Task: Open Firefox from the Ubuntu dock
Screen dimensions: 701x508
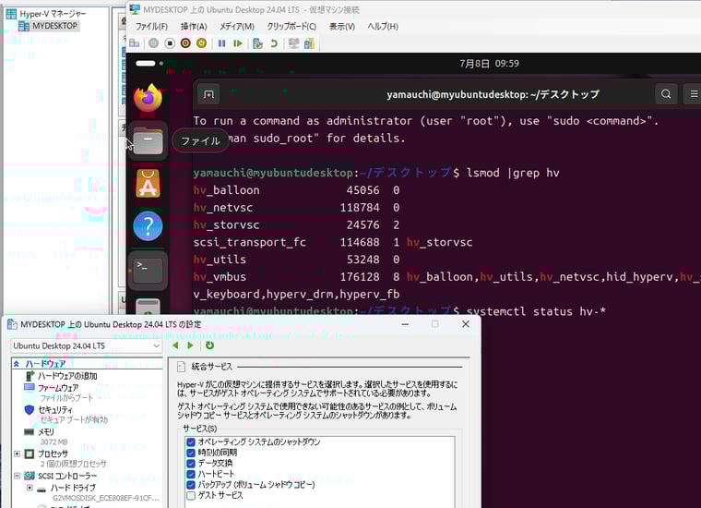Action: [x=148, y=97]
